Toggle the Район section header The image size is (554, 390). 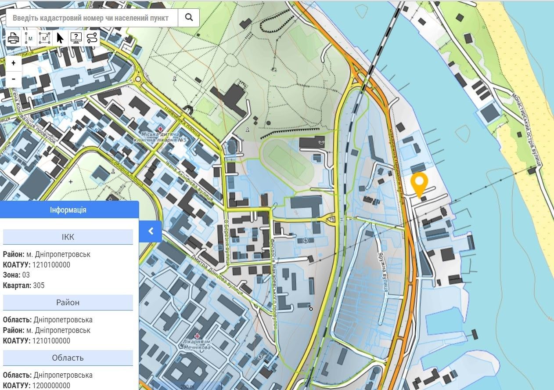tap(68, 303)
